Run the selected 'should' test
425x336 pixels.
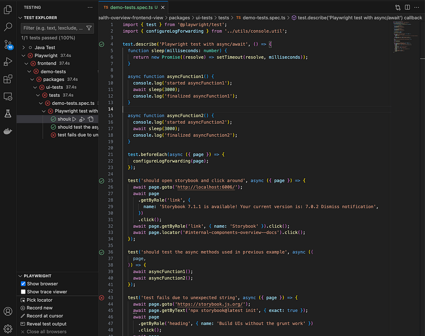click(74, 119)
